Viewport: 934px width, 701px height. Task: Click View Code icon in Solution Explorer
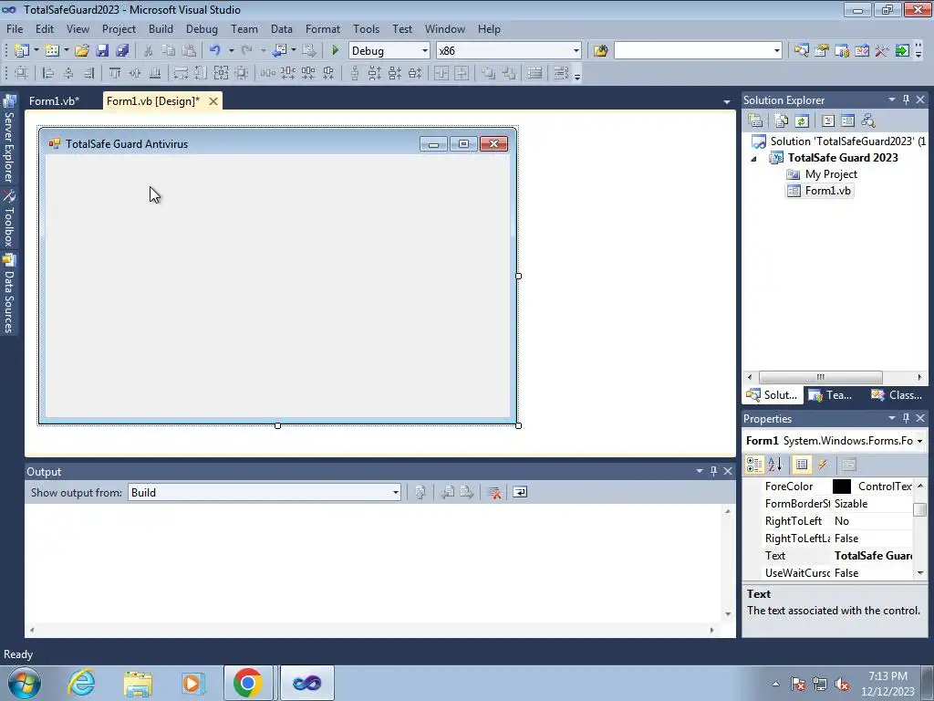pyautogui.click(x=828, y=120)
